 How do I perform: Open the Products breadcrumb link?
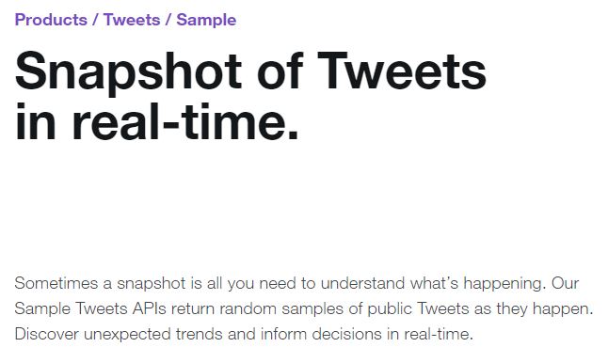point(51,20)
